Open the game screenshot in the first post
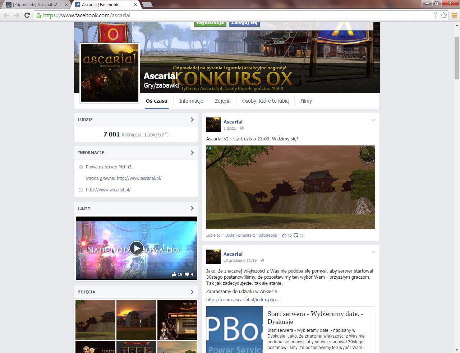This screenshot has height=353, width=460. pyautogui.click(x=291, y=187)
